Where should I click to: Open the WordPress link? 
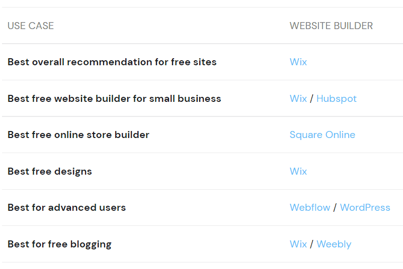tap(365, 208)
